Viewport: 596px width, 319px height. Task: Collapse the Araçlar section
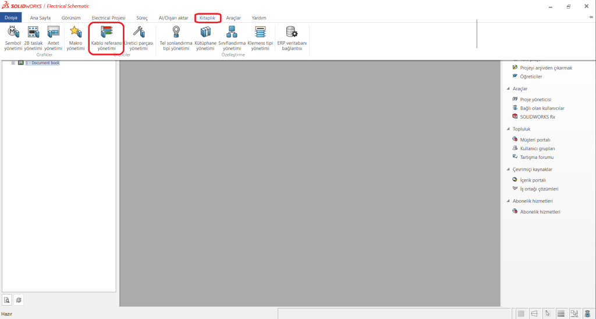[x=508, y=88]
